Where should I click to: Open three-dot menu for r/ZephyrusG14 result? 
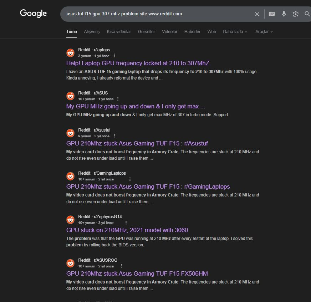click(x=126, y=223)
